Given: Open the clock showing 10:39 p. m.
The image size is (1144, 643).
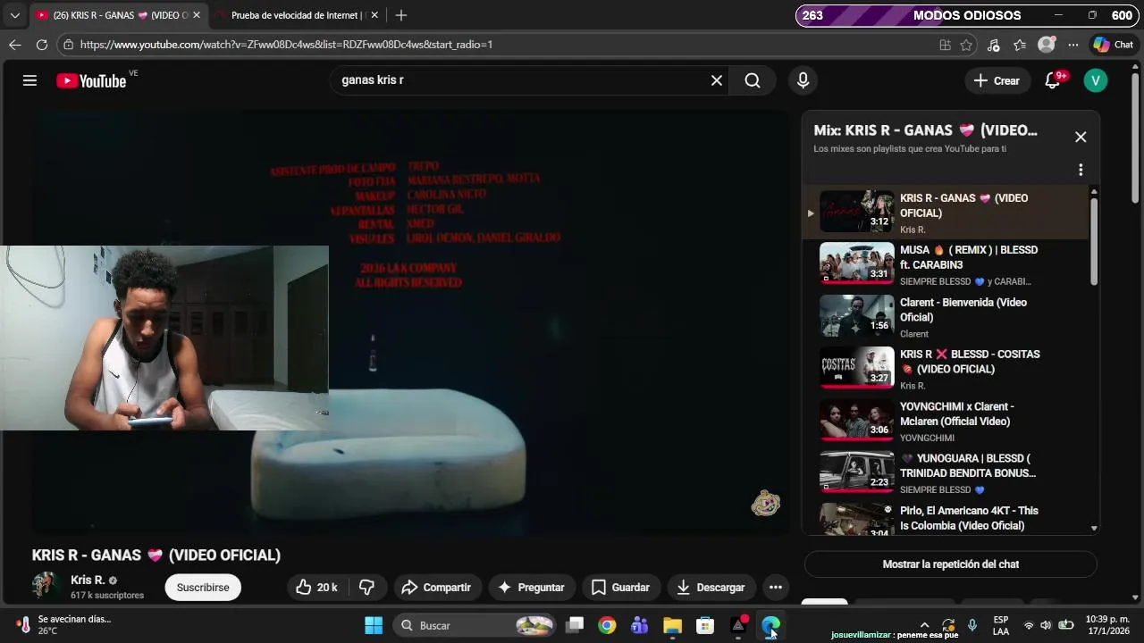Looking at the screenshot, I should point(1107,625).
